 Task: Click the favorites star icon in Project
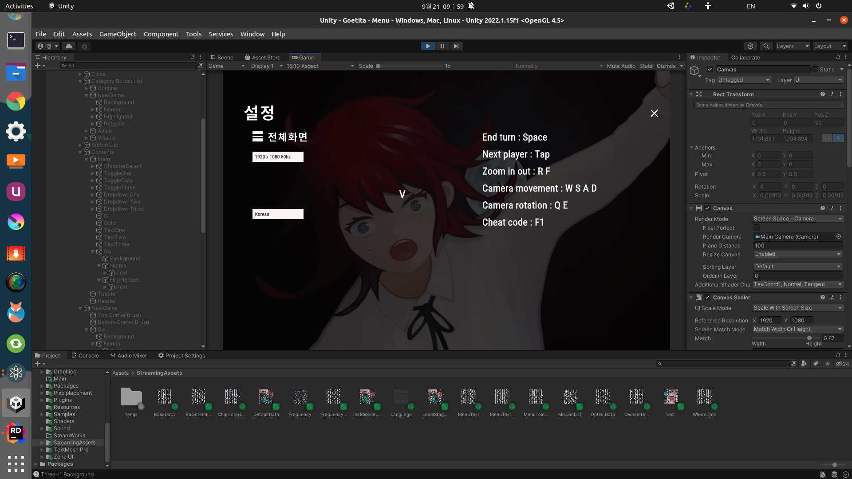pyautogui.click(x=828, y=364)
